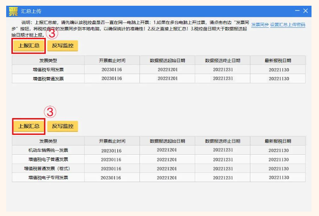Click 开票截止时间 column header in upper table
Image resolution: width=319 pixels, height=216 pixels.
(x=112, y=60)
